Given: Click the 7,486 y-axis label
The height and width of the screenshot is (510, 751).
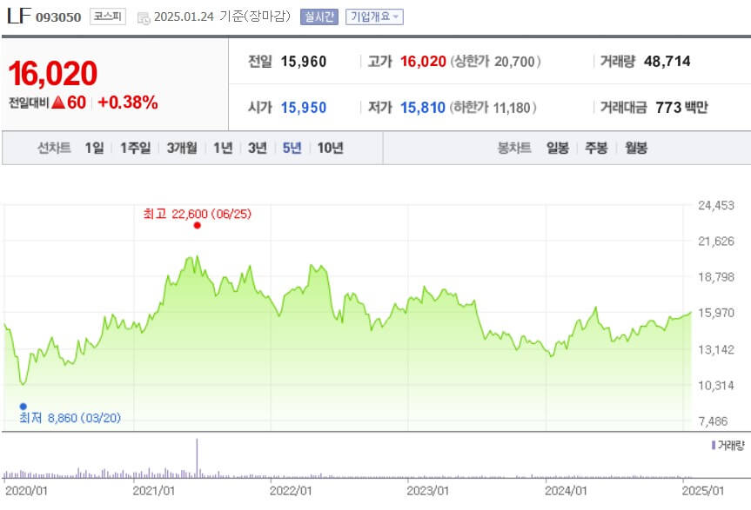Looking at the screenshot, I should tap(713, 421).
